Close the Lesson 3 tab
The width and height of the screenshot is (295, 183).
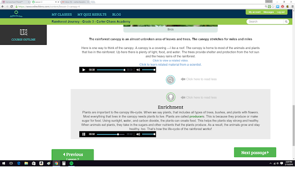point(58,2)
